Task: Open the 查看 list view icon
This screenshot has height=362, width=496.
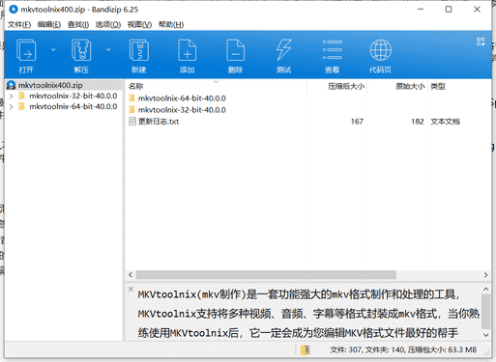Action: [333, 50]
